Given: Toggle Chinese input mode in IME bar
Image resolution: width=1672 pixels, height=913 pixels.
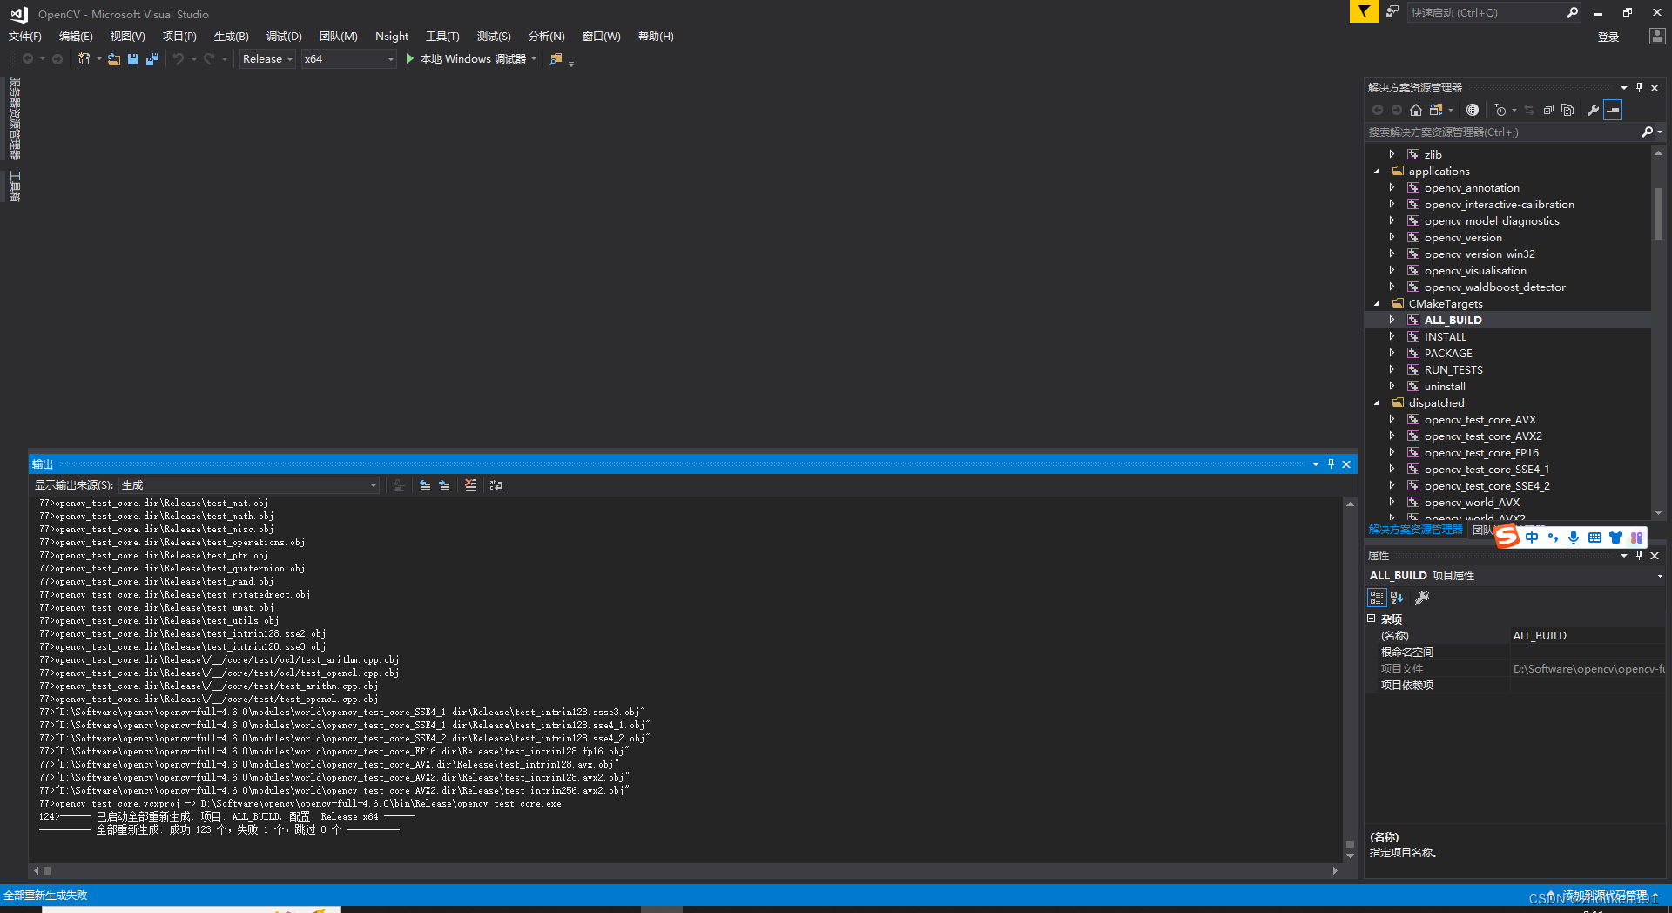Looking at the screenshot, I should (1532, 538).
